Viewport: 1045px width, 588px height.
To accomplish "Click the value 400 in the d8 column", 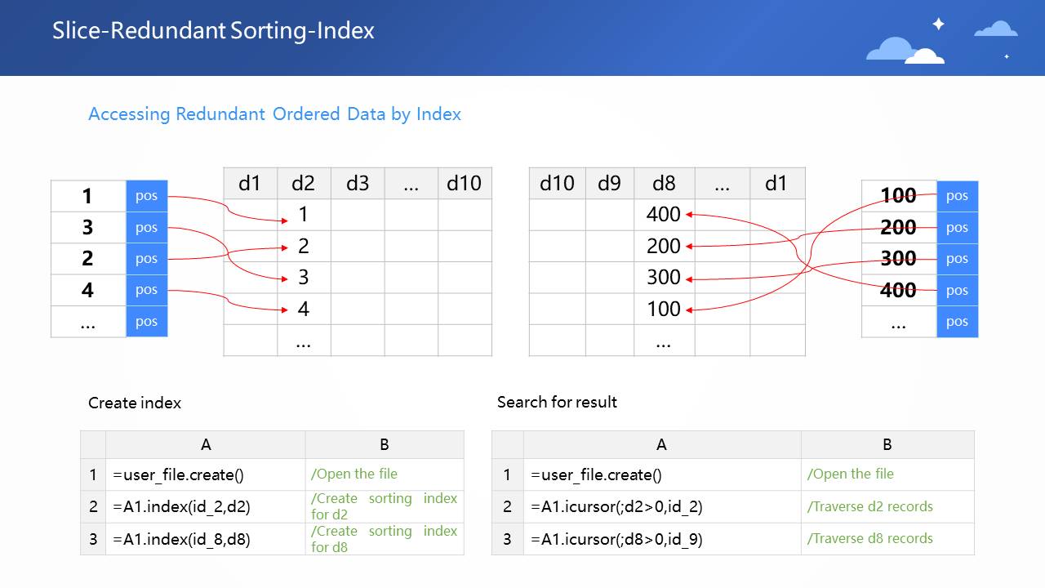I will 663,215.
